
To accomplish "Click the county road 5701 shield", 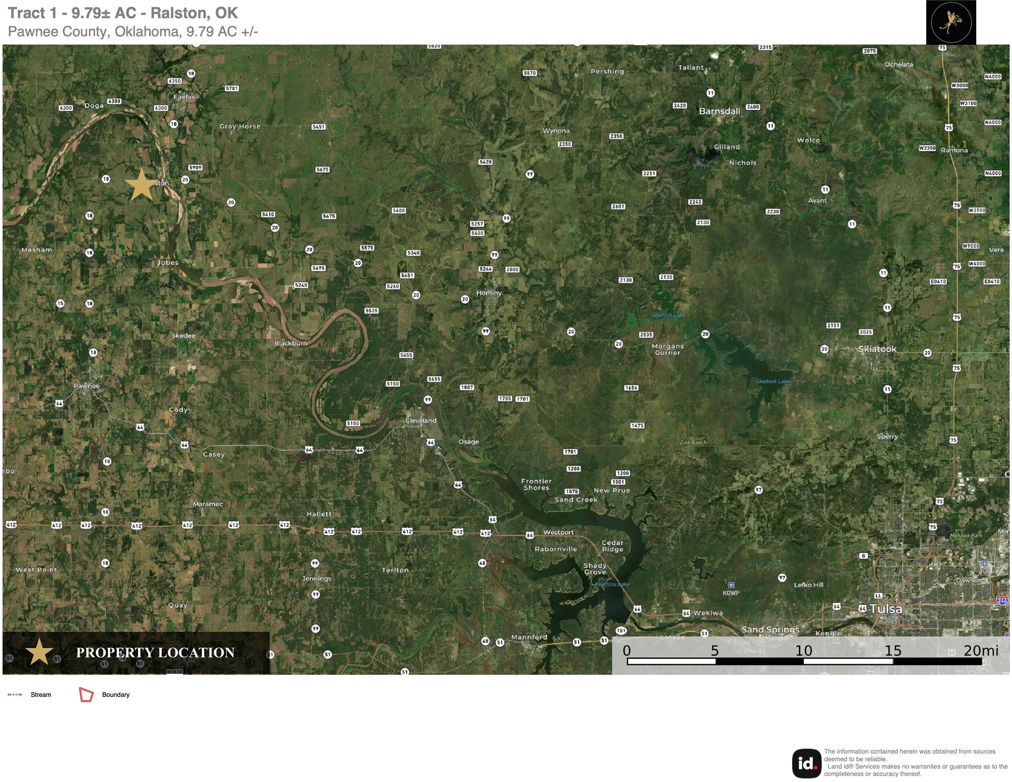I will pyautogui.click(x=232, y=88).
